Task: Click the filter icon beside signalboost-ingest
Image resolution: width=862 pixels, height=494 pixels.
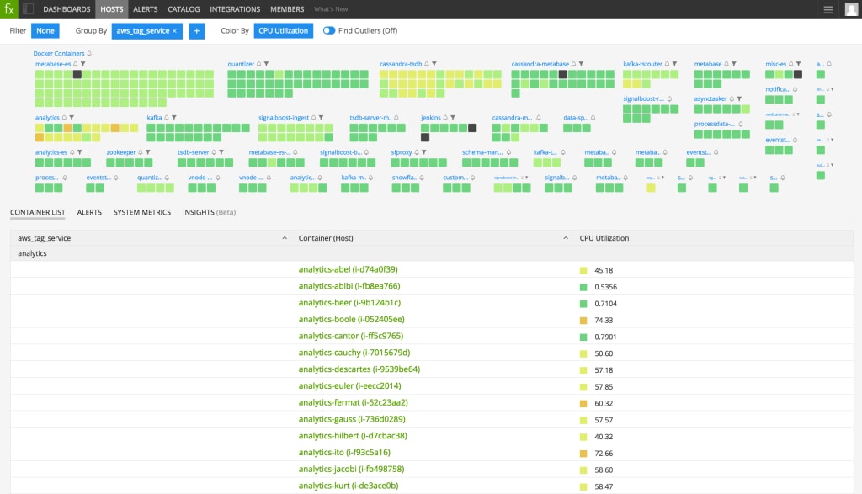Action: [x=321, y=118]
